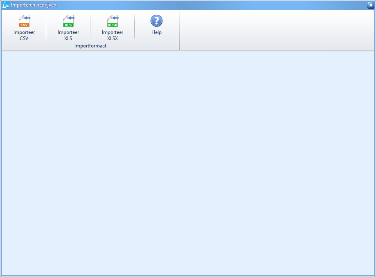
Task: Click the separator between Importeer CSV and XLS
Action: click(46, 27)
